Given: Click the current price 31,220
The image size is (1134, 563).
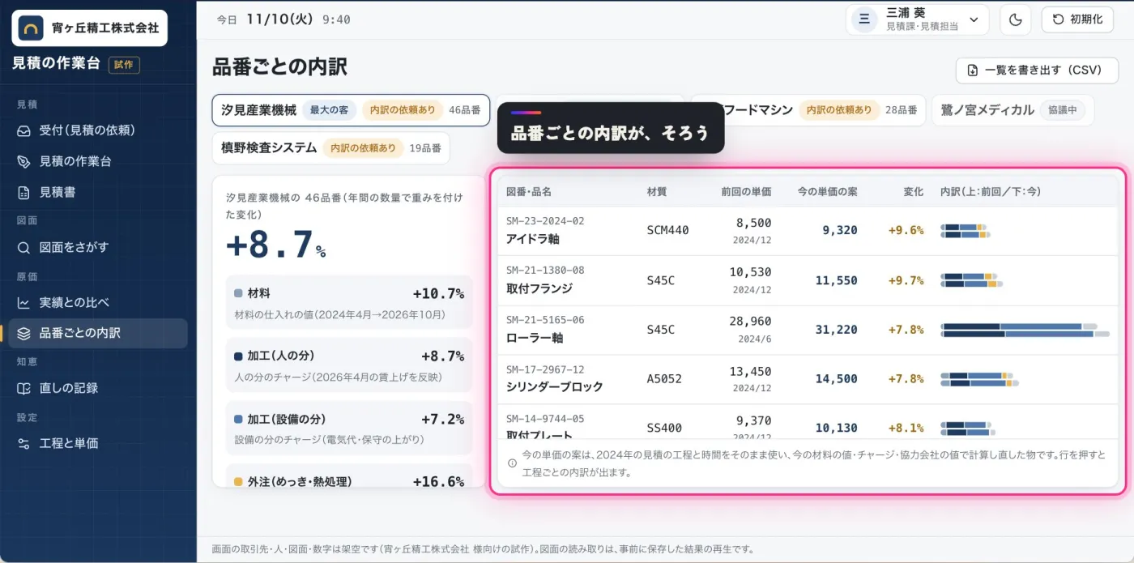Looking at the screenshot, I should [x=836, y=330].
